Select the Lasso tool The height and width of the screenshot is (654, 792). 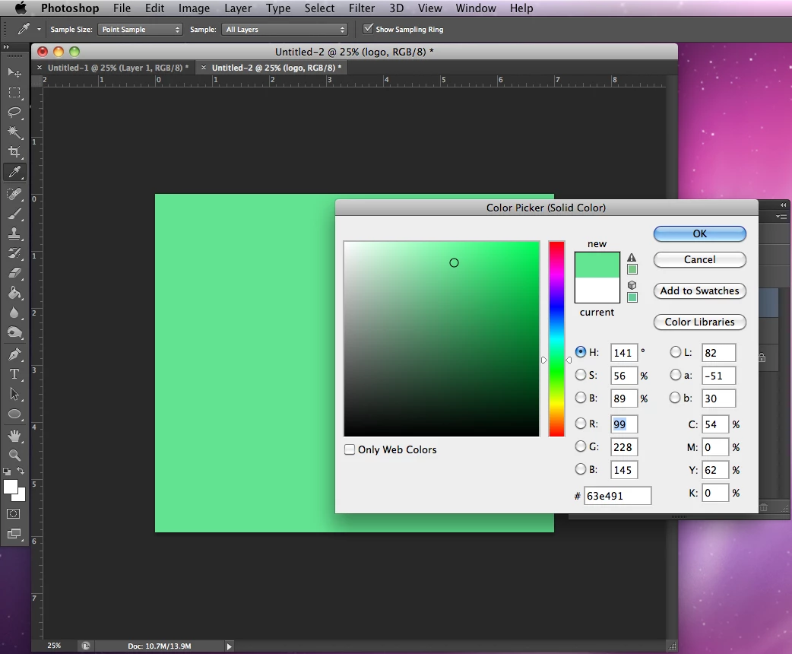point(14,113)
